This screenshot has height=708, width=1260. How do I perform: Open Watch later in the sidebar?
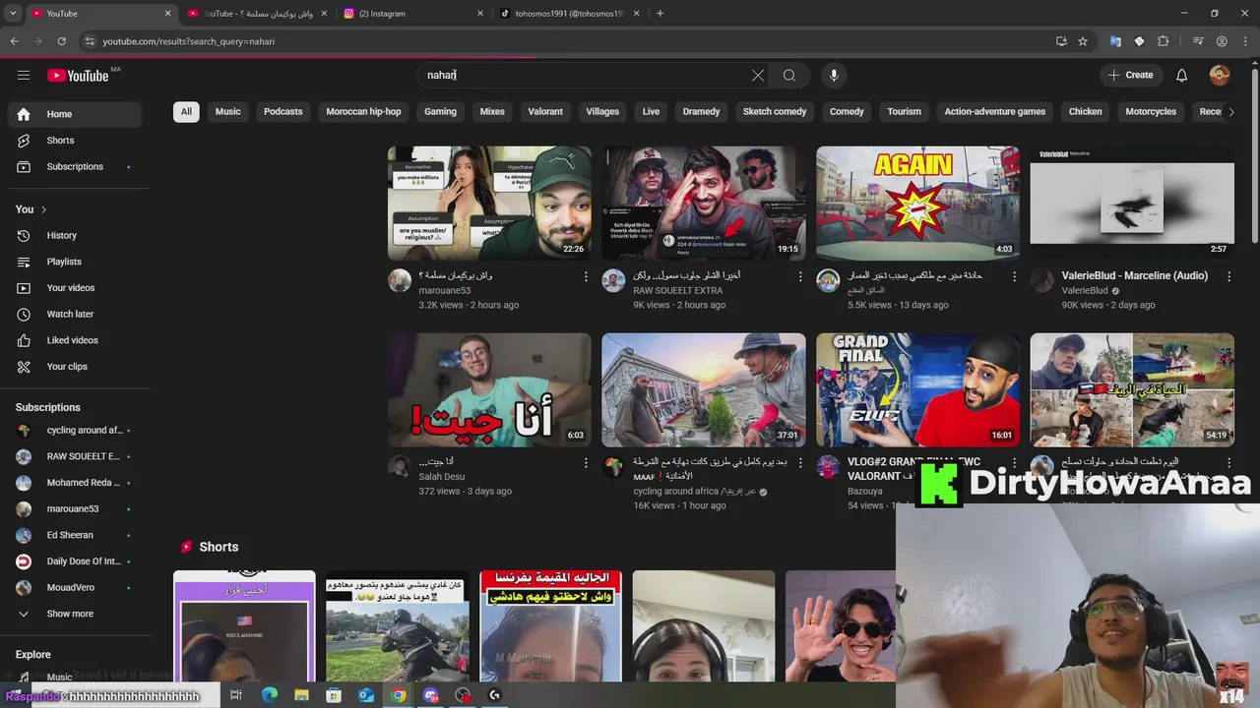pyautogui.click(x=75, y=314)
